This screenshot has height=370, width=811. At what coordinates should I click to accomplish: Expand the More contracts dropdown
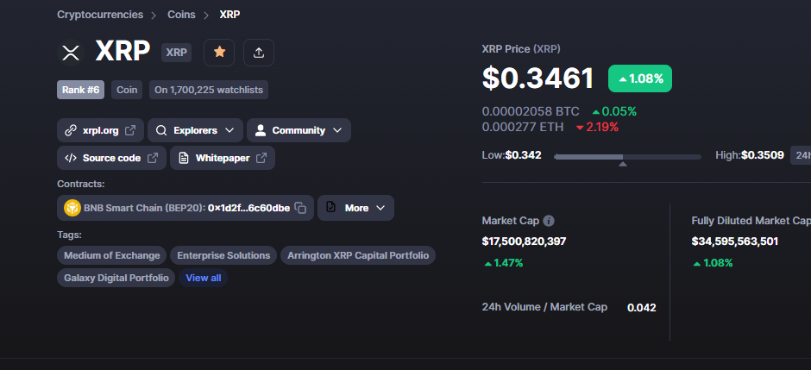[355, 208]
